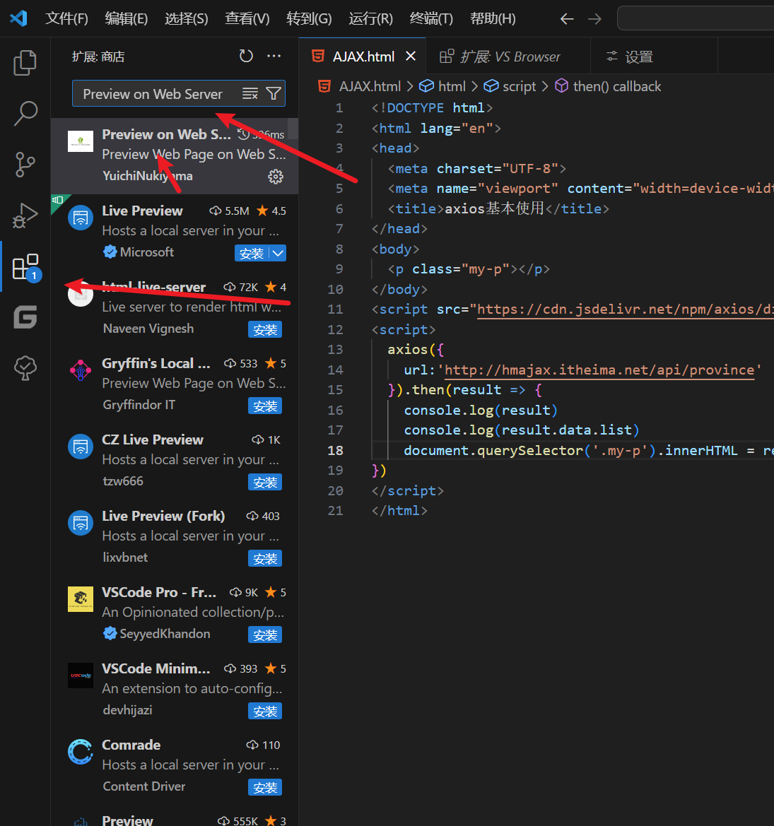Click the Preview on Web Server extension thumbnail
The image size is (774, 826).
coord(81,141)
